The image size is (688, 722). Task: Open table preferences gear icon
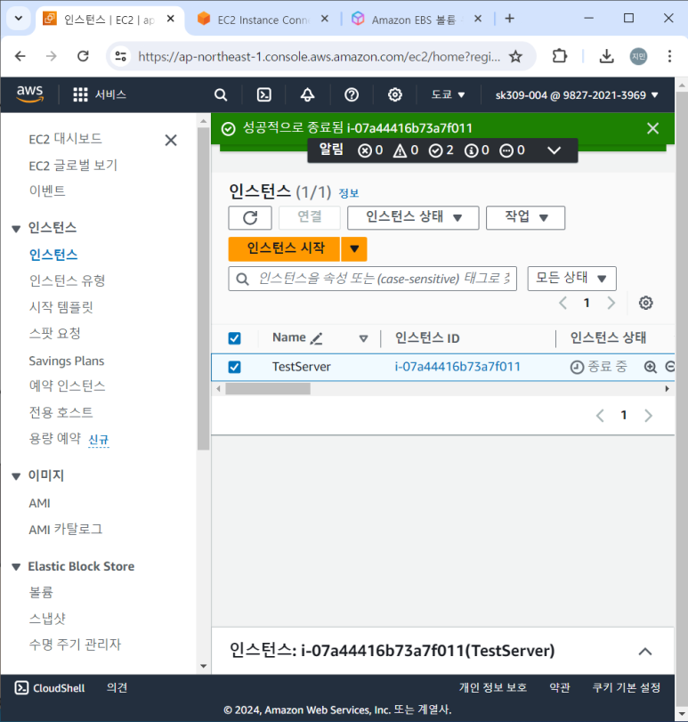(645, 303)
